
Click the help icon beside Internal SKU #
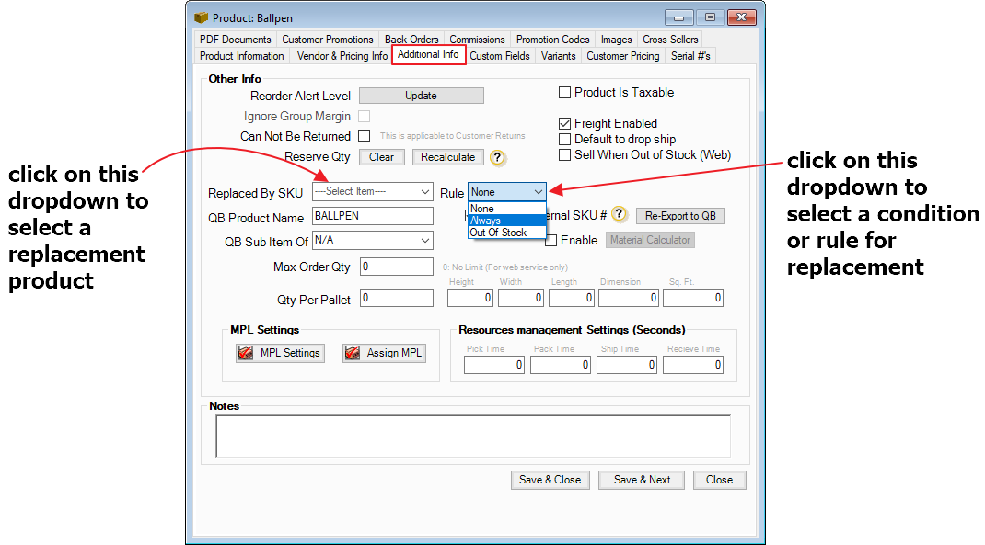coord(620,215)
